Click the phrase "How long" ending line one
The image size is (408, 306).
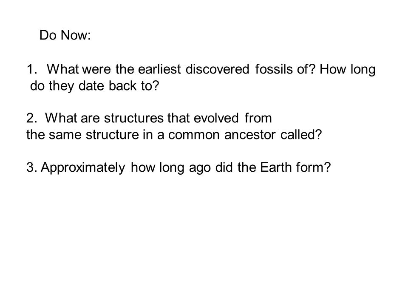pyautogui.click(x=347, y=70)
